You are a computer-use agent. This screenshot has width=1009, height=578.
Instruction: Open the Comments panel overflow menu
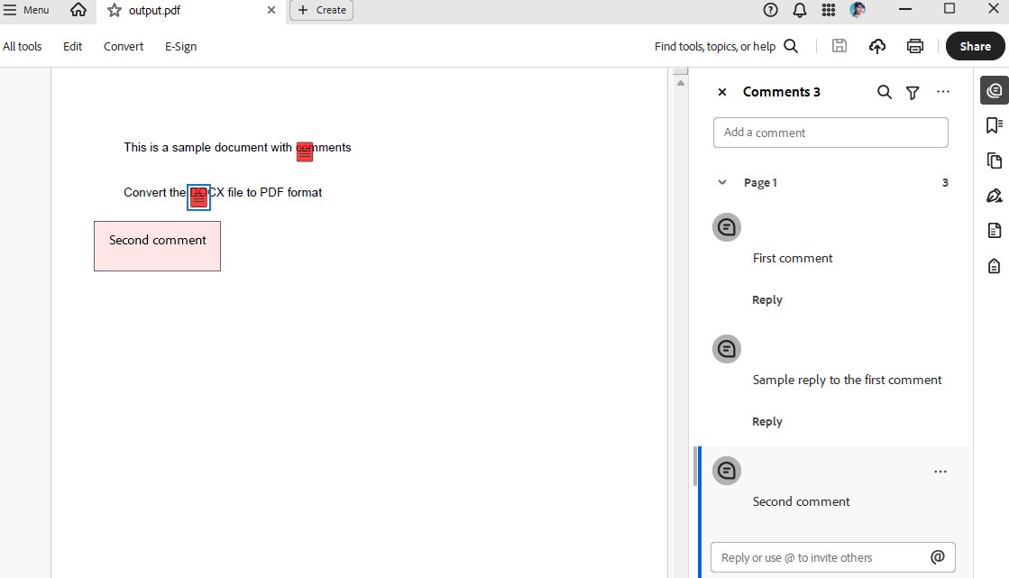coord(943,91)
